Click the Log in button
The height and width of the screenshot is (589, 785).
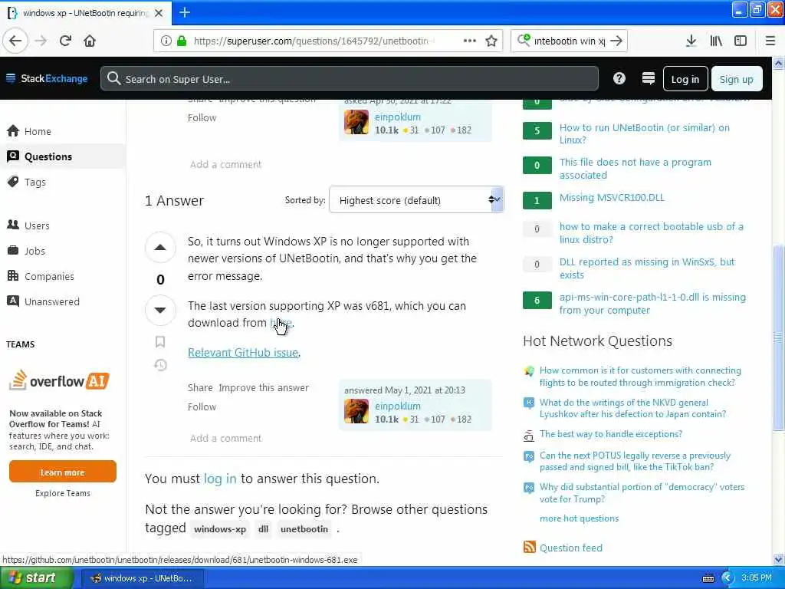(x=685, y=79)
